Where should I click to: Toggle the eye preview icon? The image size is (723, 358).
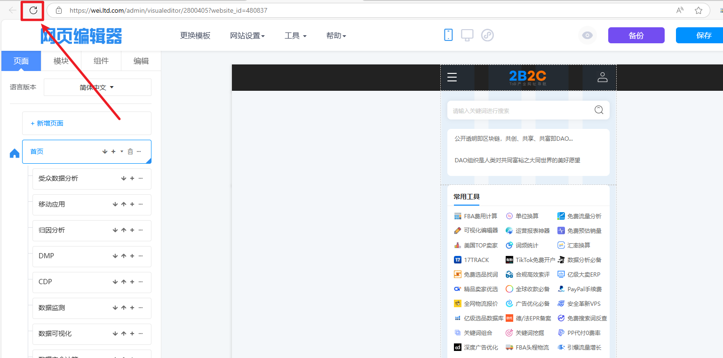tap(587, 35)
